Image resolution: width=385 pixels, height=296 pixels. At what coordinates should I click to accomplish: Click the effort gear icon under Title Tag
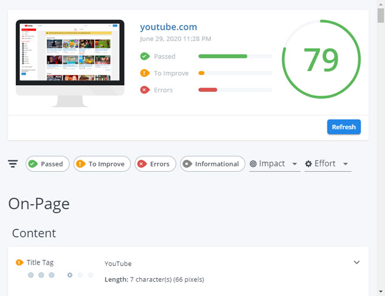pos(70,275)
